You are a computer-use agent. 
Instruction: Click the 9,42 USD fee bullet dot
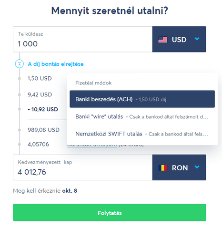tap(20, 94)
